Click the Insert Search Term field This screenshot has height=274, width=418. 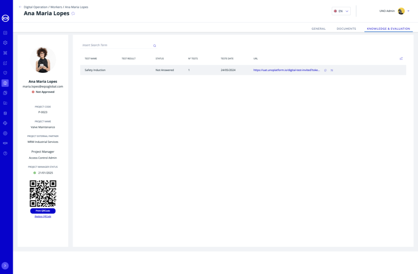point(116,45)
